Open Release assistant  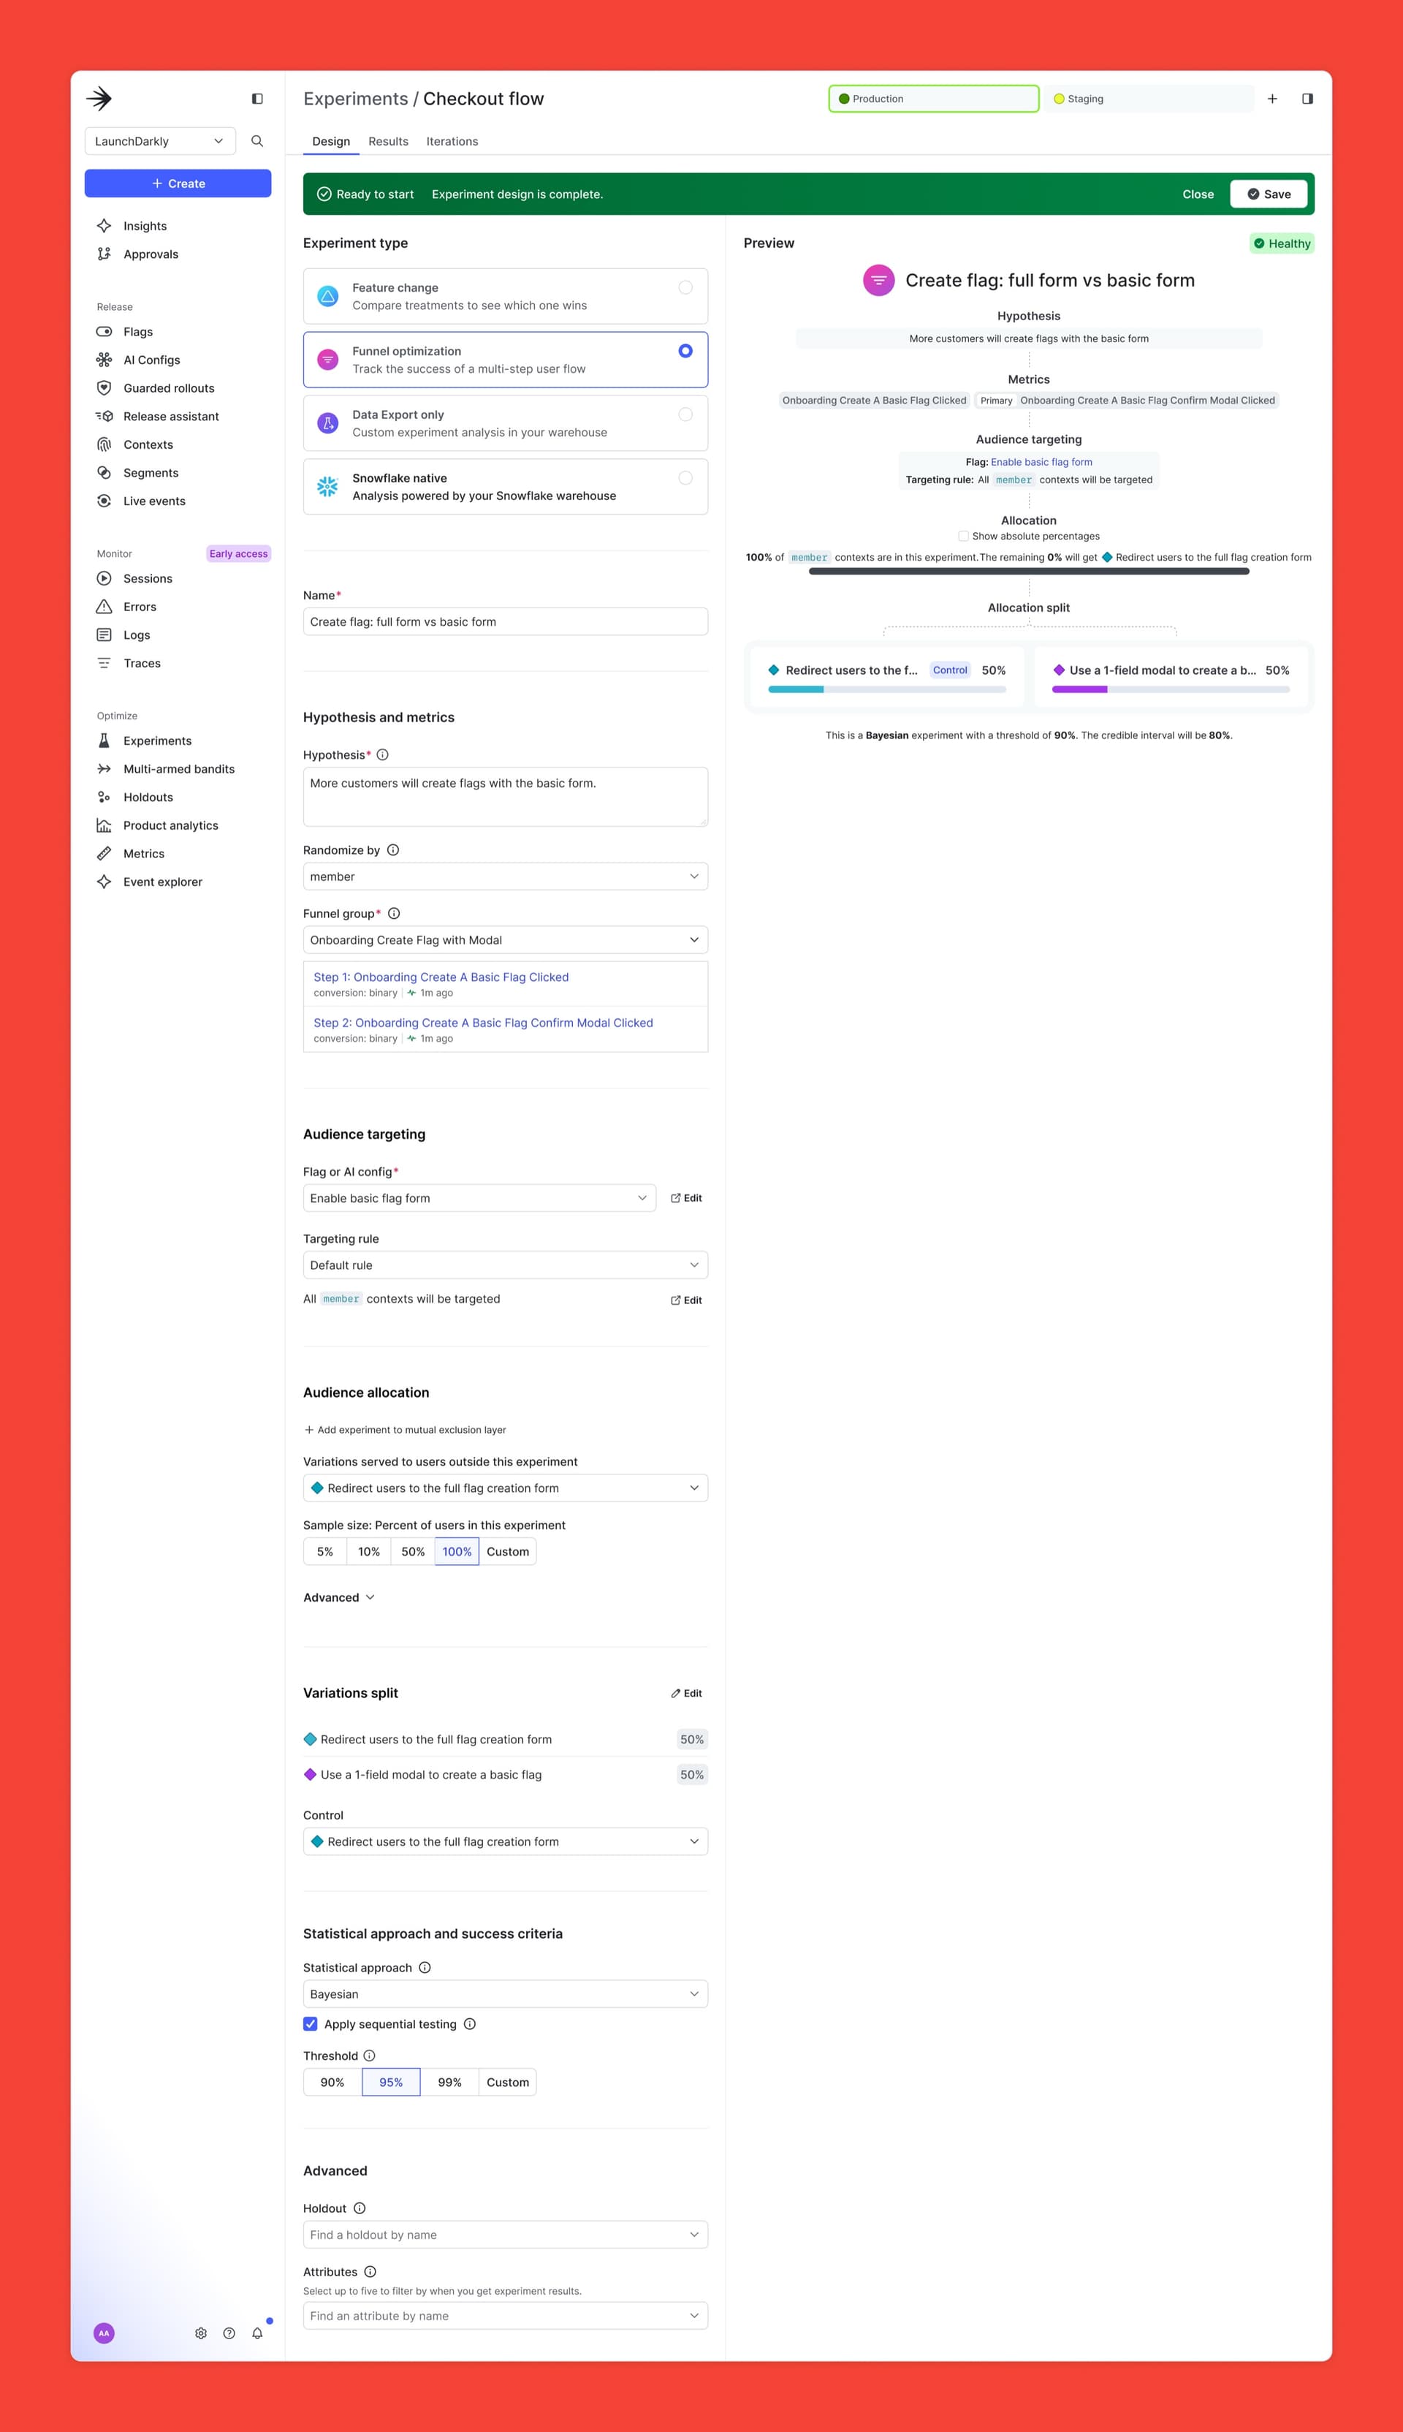(170, 417)
